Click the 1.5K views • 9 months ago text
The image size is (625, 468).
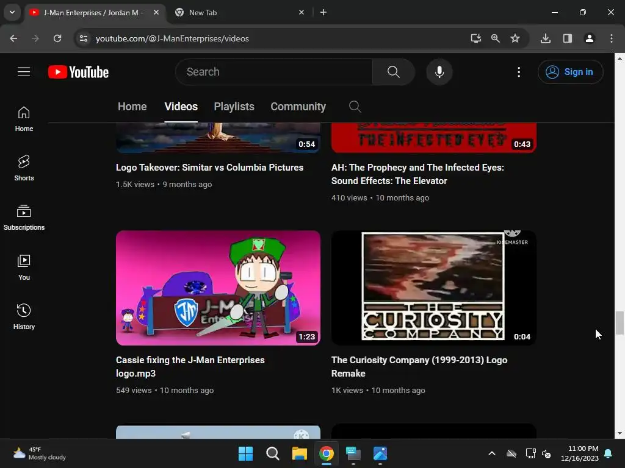coord(164,185)
